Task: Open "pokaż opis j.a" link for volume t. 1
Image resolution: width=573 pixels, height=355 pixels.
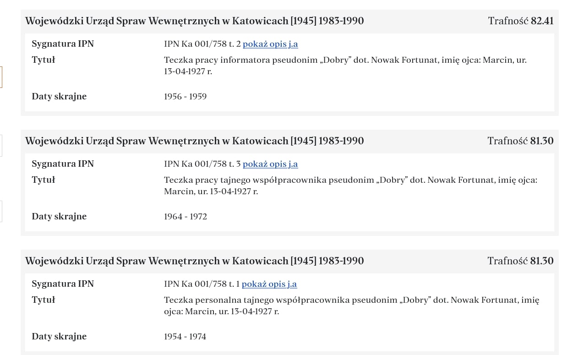Action: click(269, 284)
